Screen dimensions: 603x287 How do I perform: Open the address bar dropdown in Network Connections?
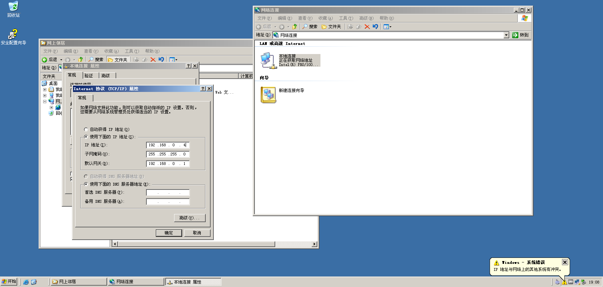(x=506, y=35)
